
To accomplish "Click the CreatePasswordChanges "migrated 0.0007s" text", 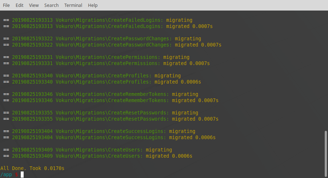I will 198,45.
